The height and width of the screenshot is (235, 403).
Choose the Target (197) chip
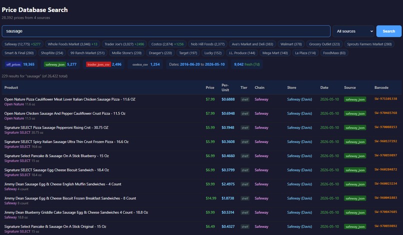(188, 53)
